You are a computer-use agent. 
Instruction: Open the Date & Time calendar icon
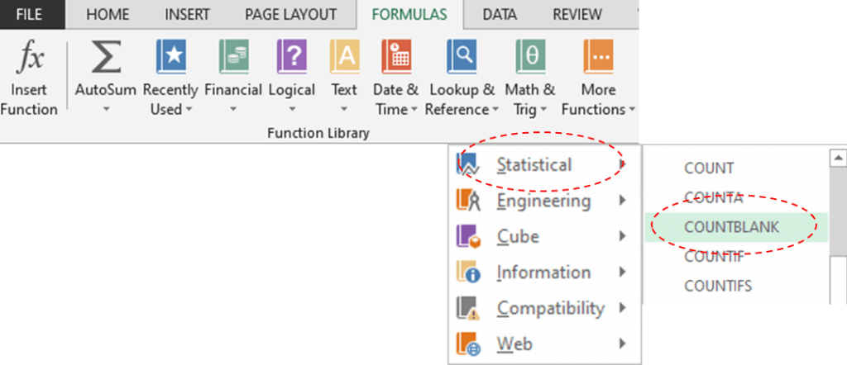(x=396, y=57)
